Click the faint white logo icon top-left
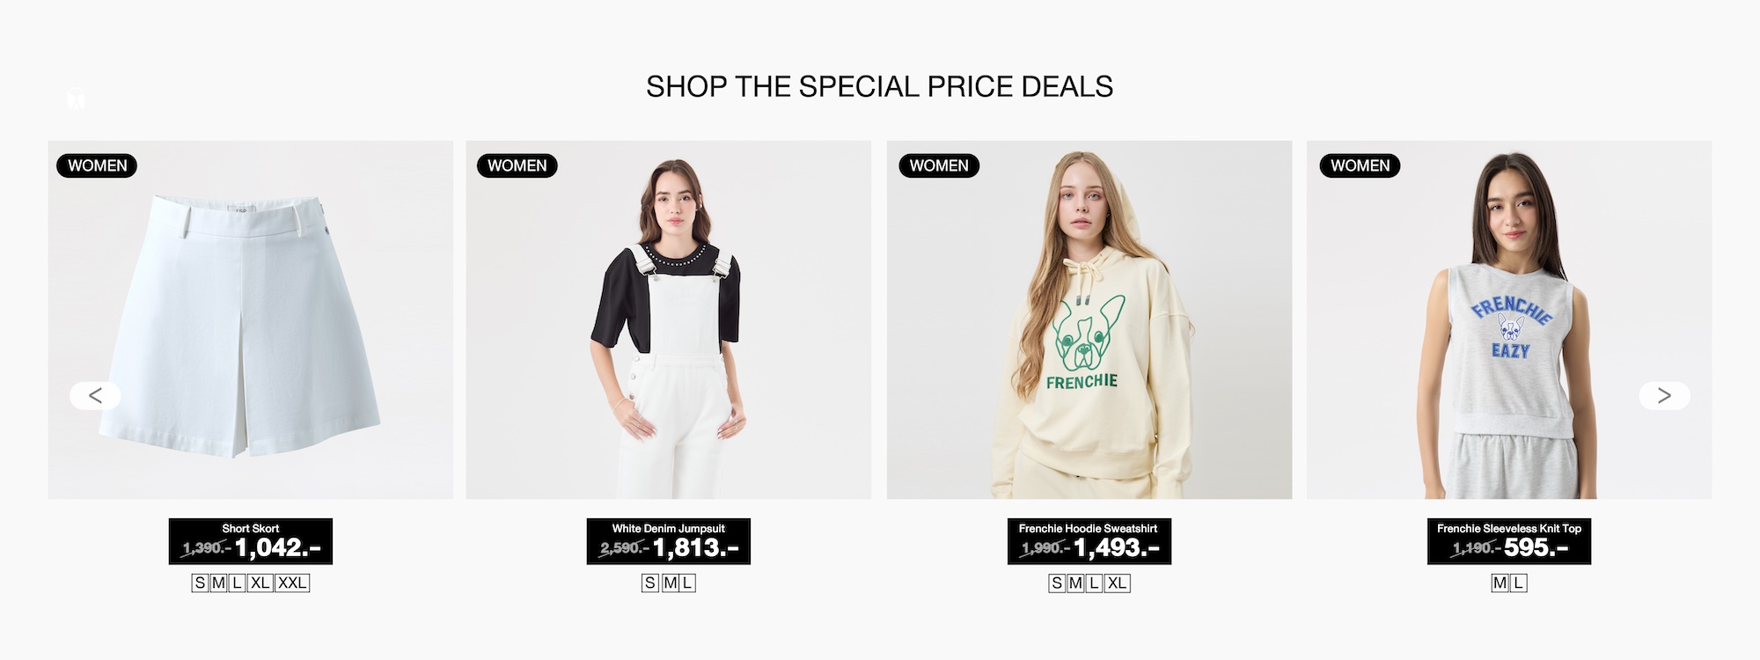The width and height of the screenshot is (1760, 660). point(77,99)
